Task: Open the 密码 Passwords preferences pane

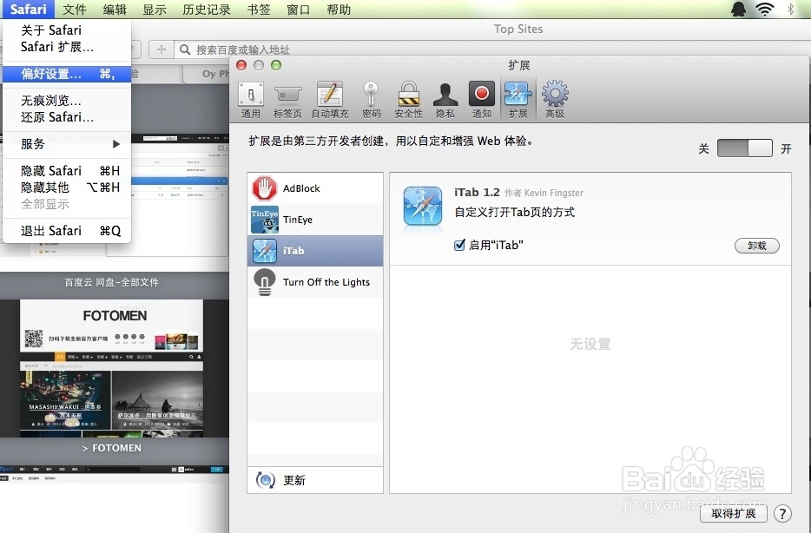Action: tap(372, 101)
